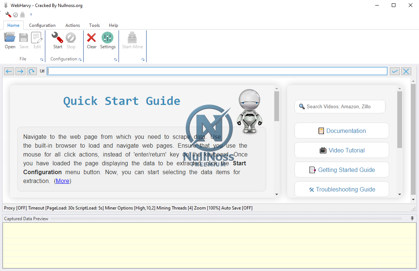
Task: Open a saved configuration file
Action: click(10, 41)
